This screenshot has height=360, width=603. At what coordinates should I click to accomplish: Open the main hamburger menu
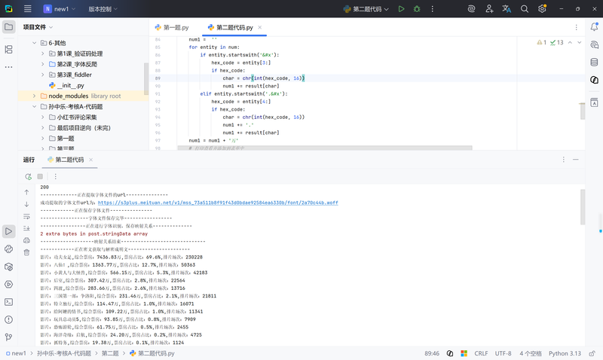[28, 9]
